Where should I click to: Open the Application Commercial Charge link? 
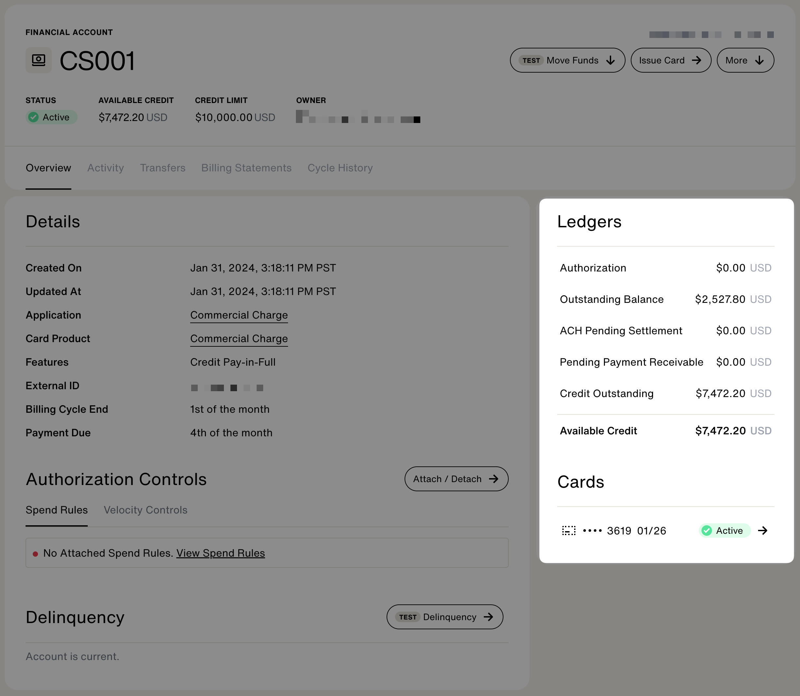coord(239,315)
